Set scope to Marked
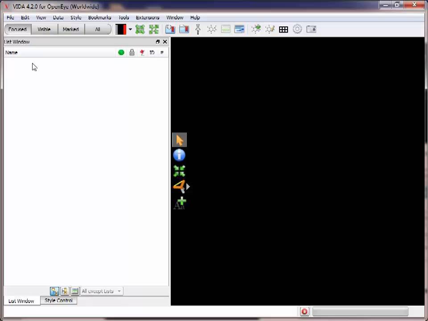428x321 pixels. pyautogui.click(x=71, y=29)
